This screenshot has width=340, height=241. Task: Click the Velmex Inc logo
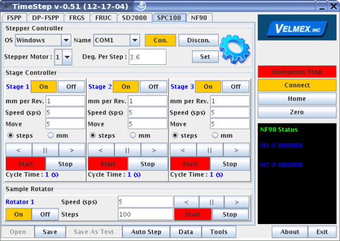[x=297, y=28]
